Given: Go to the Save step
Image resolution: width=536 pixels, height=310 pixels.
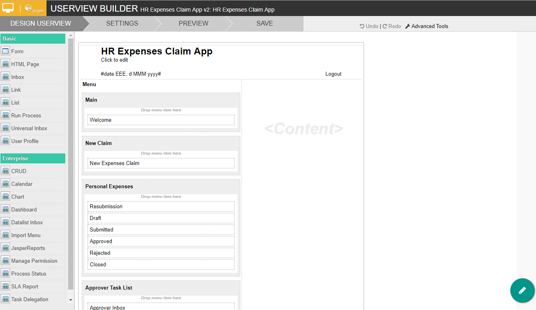Looking at the screenshot, I should [x=265, y=23].
